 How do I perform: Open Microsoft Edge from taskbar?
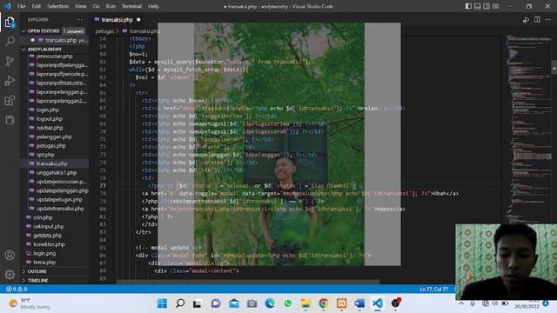click(270, 303)
